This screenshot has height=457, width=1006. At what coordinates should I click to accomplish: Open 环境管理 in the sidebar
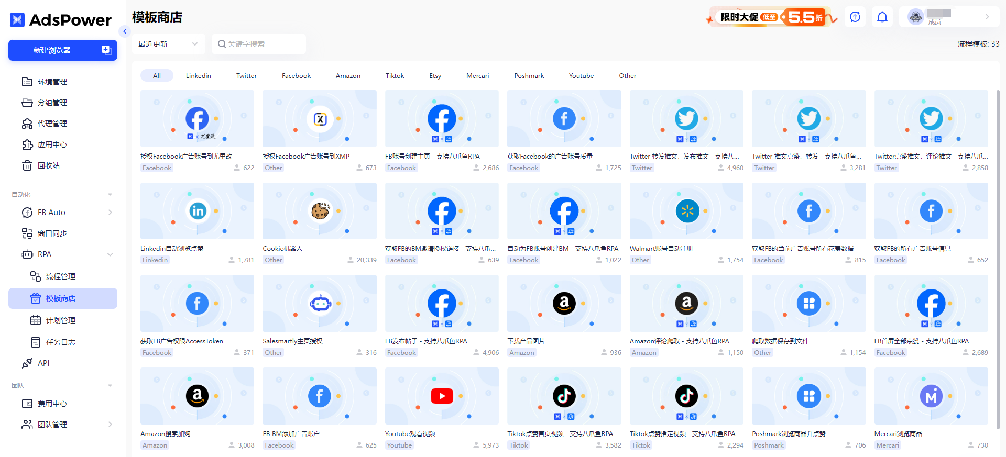pos(52,82)
